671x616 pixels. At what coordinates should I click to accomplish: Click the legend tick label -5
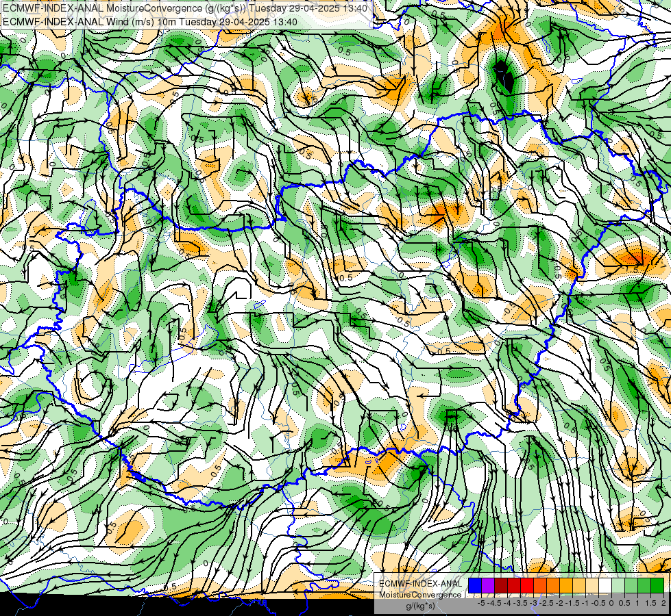(481, 603)
